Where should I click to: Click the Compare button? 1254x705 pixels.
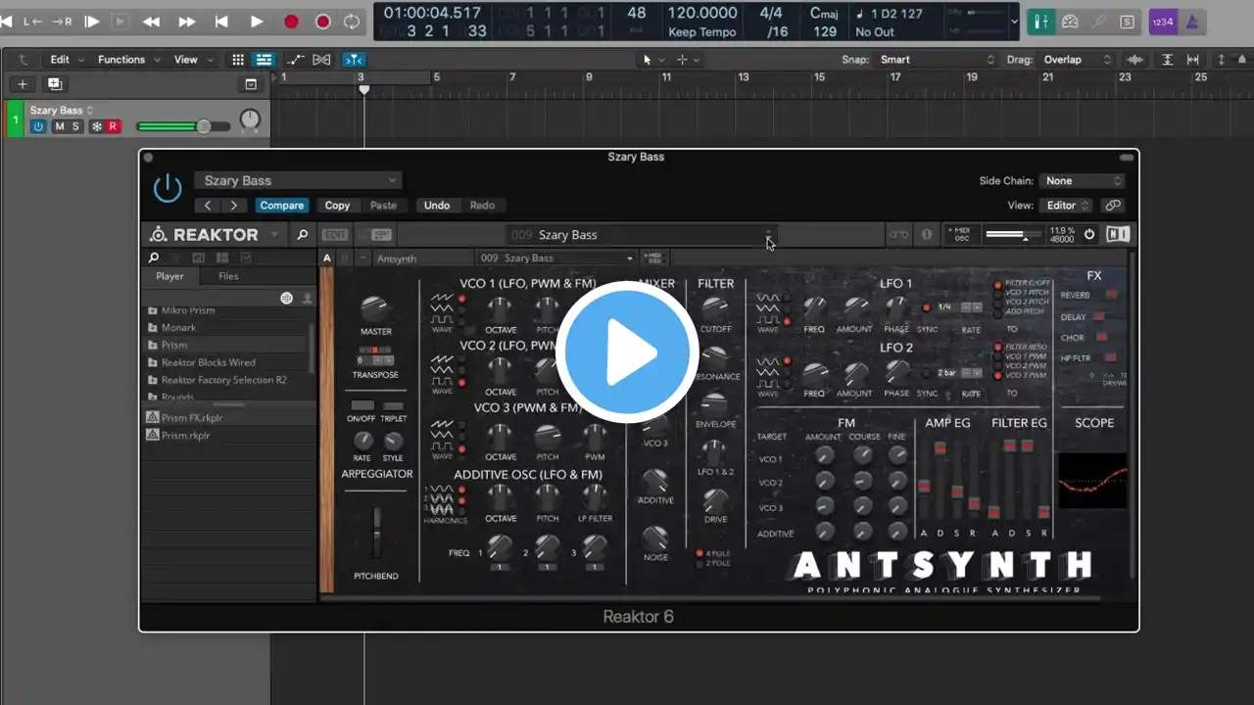pos(282,206)
